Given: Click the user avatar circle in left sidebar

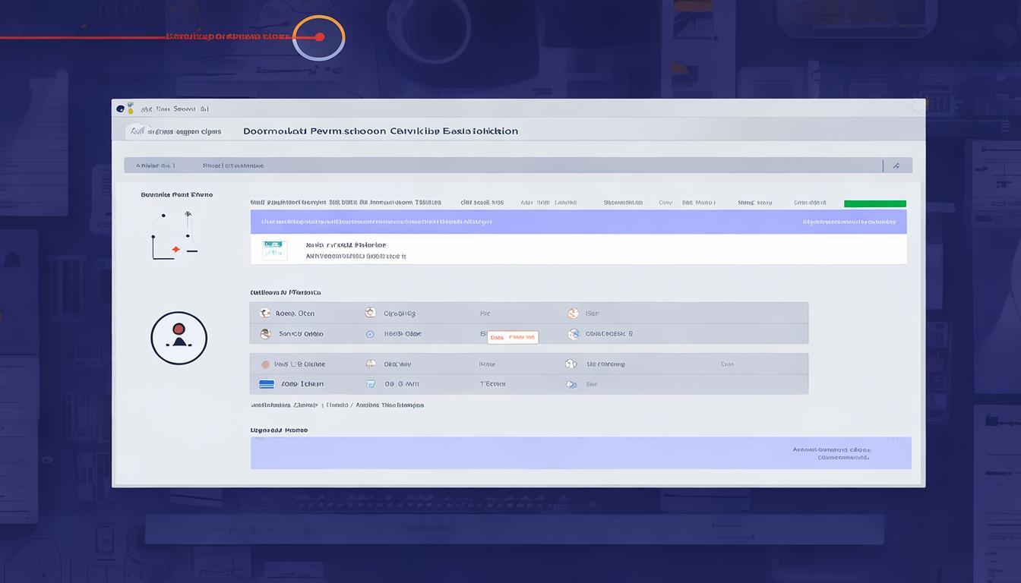Looking at the screenshot, I should [x=179, y=338].
